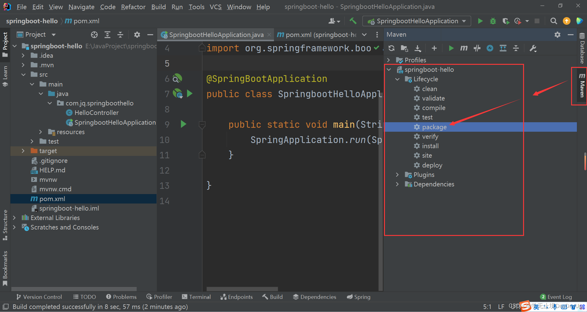
Task: Toggle the Structure side tool window
Action: click(x=5, y=225)
